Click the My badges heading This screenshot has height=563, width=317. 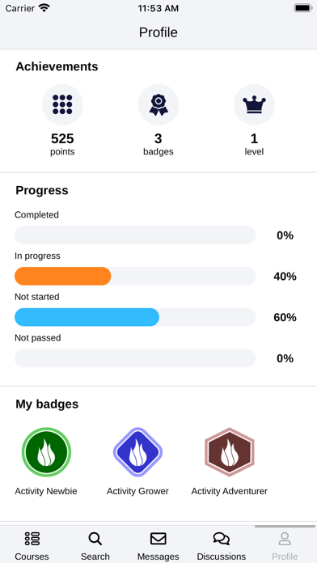pos(47,404)
